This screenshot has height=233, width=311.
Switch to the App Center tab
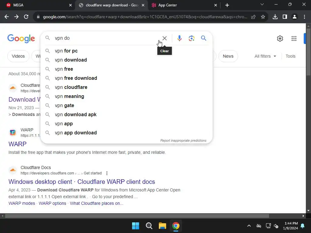tap(184, 5)
